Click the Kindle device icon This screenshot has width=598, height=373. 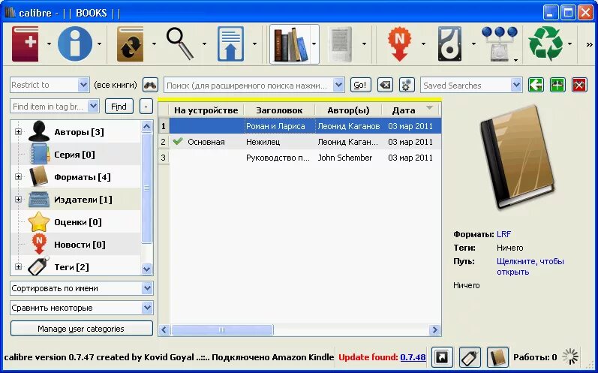[340, 44]
